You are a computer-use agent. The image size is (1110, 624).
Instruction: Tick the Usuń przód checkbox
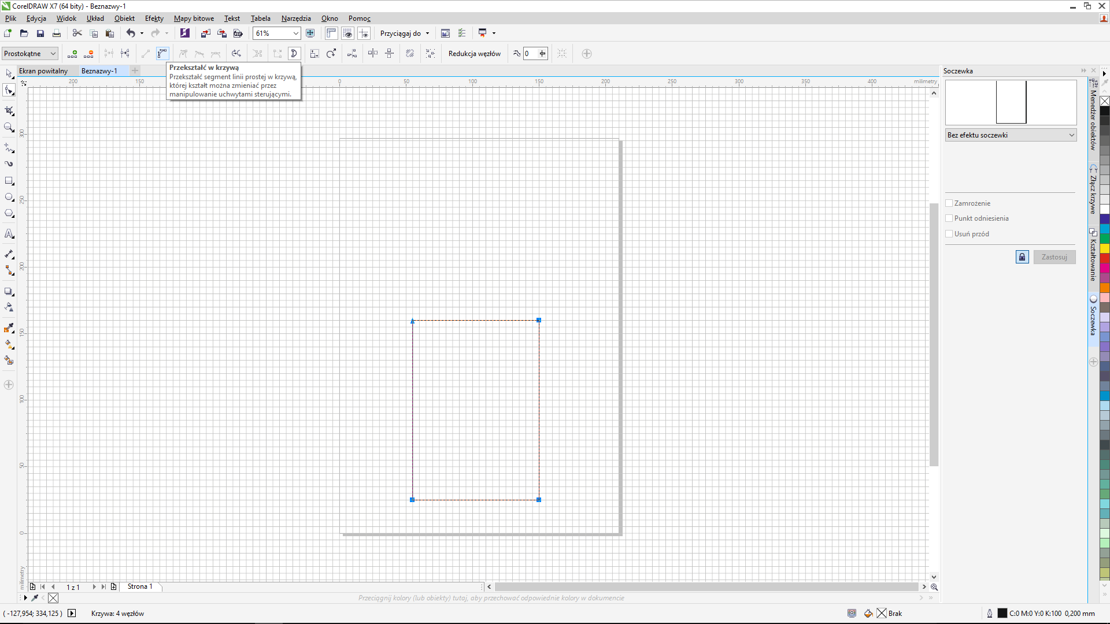click(x=949, y=234)
